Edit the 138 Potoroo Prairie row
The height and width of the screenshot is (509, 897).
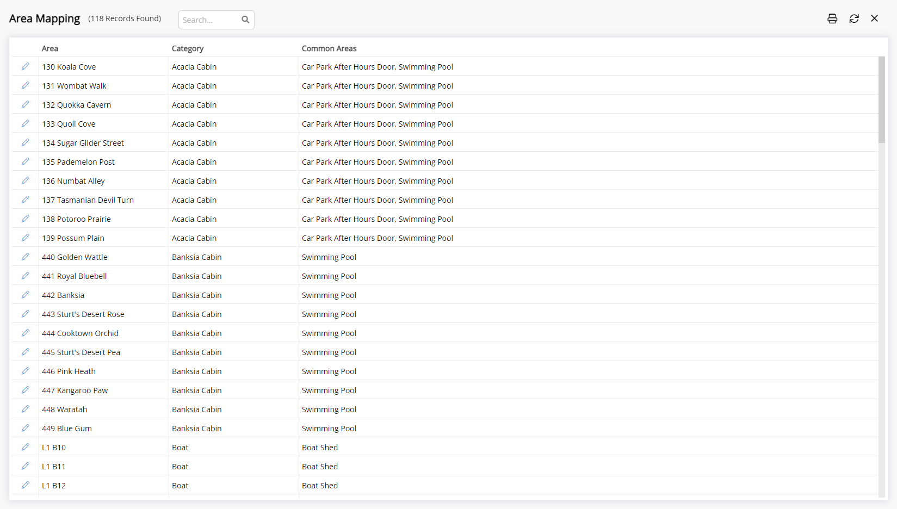pos(25,219)
